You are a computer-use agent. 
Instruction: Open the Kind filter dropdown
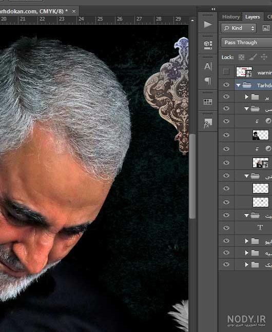pyautogui.click(x=239, y=28)
